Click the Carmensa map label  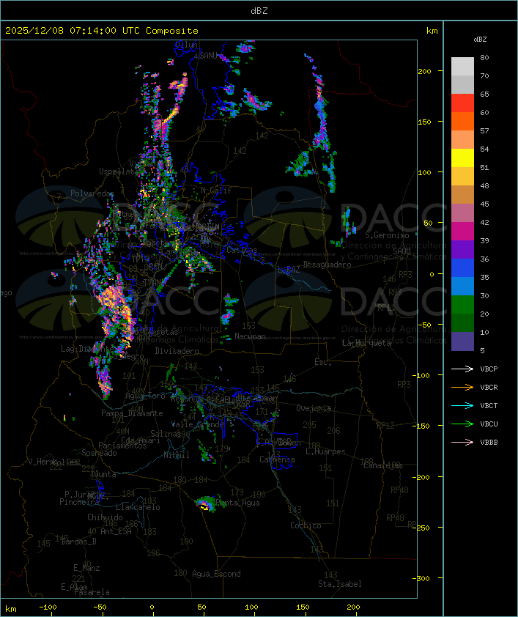pyautogui.click(x=277, y=459)
